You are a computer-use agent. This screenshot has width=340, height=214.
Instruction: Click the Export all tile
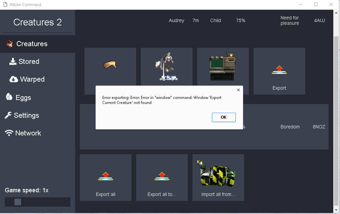point(106,178)
